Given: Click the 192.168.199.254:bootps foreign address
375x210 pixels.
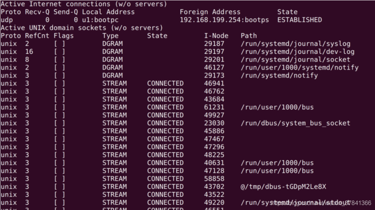Looking at the screenshot, I should coord(224,20).
